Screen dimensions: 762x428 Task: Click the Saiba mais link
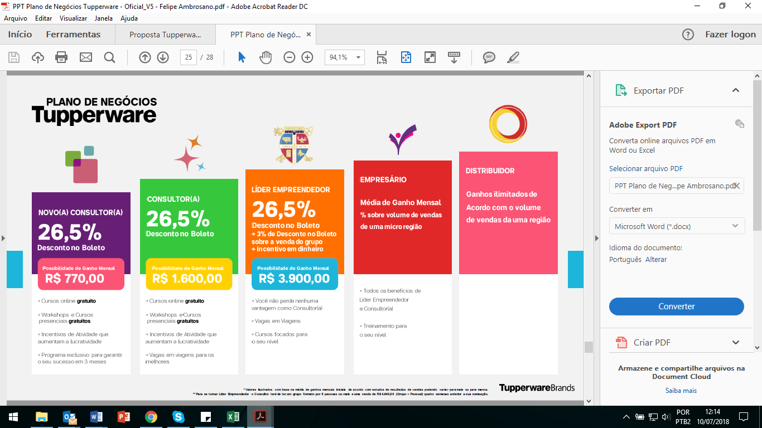point(681,391)
